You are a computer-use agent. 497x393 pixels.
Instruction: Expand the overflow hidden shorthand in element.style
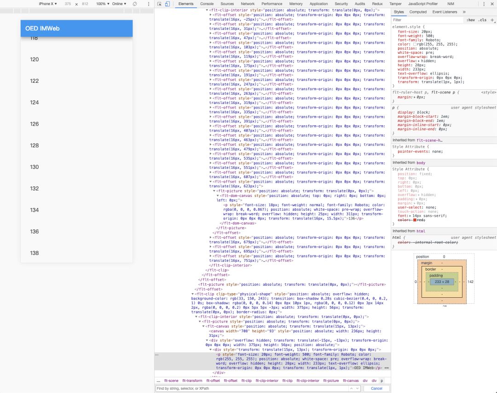point(419,61)
